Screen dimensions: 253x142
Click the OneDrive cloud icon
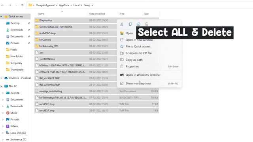pyautogui.click(x=6, y=78)
